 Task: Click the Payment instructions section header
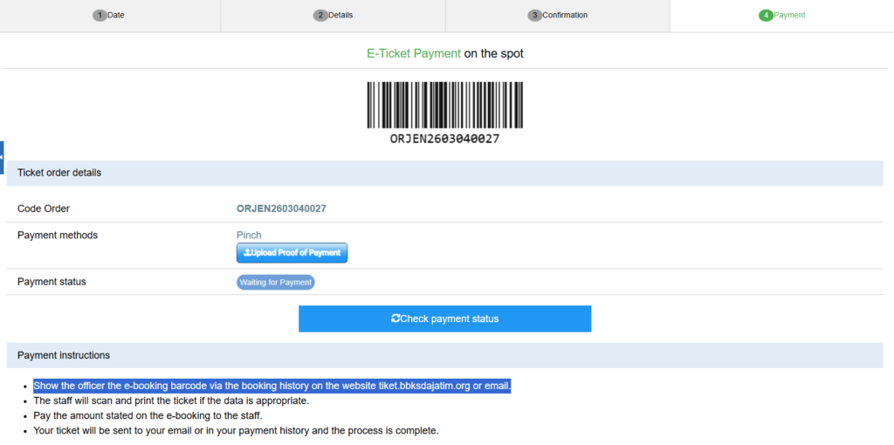coord(64,355)
